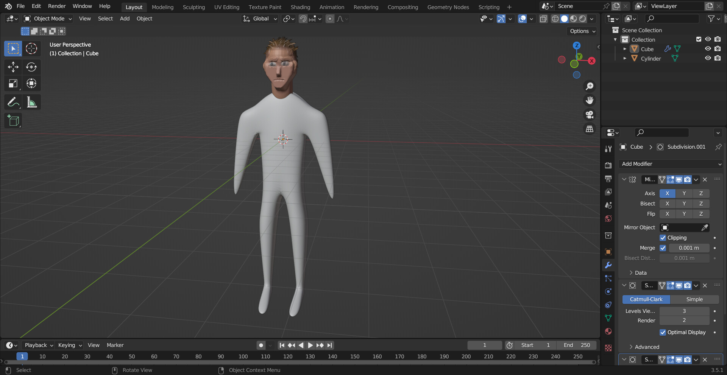The height and width of the screenshot is (375, 727).
Task: Switch to the Modeling workspace tab
Action: click(162, 7)
